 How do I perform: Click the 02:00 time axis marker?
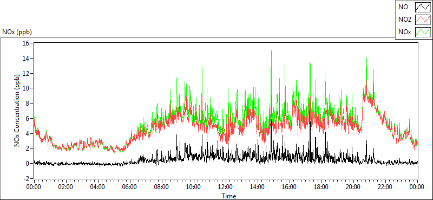pos(65,187)
